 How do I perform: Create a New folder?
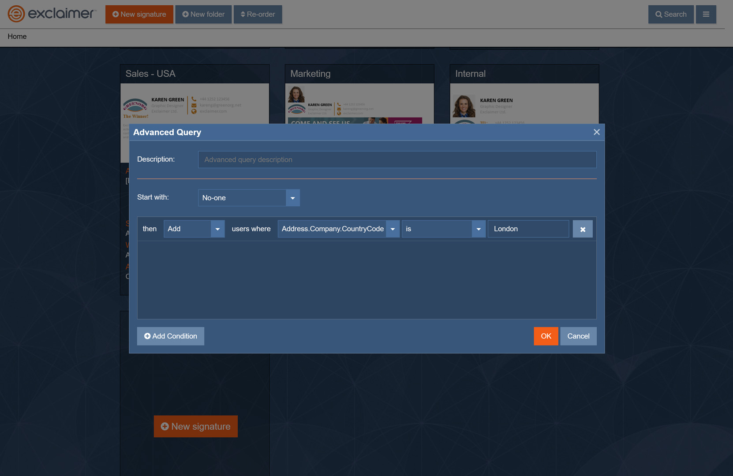tap(203, 14)
